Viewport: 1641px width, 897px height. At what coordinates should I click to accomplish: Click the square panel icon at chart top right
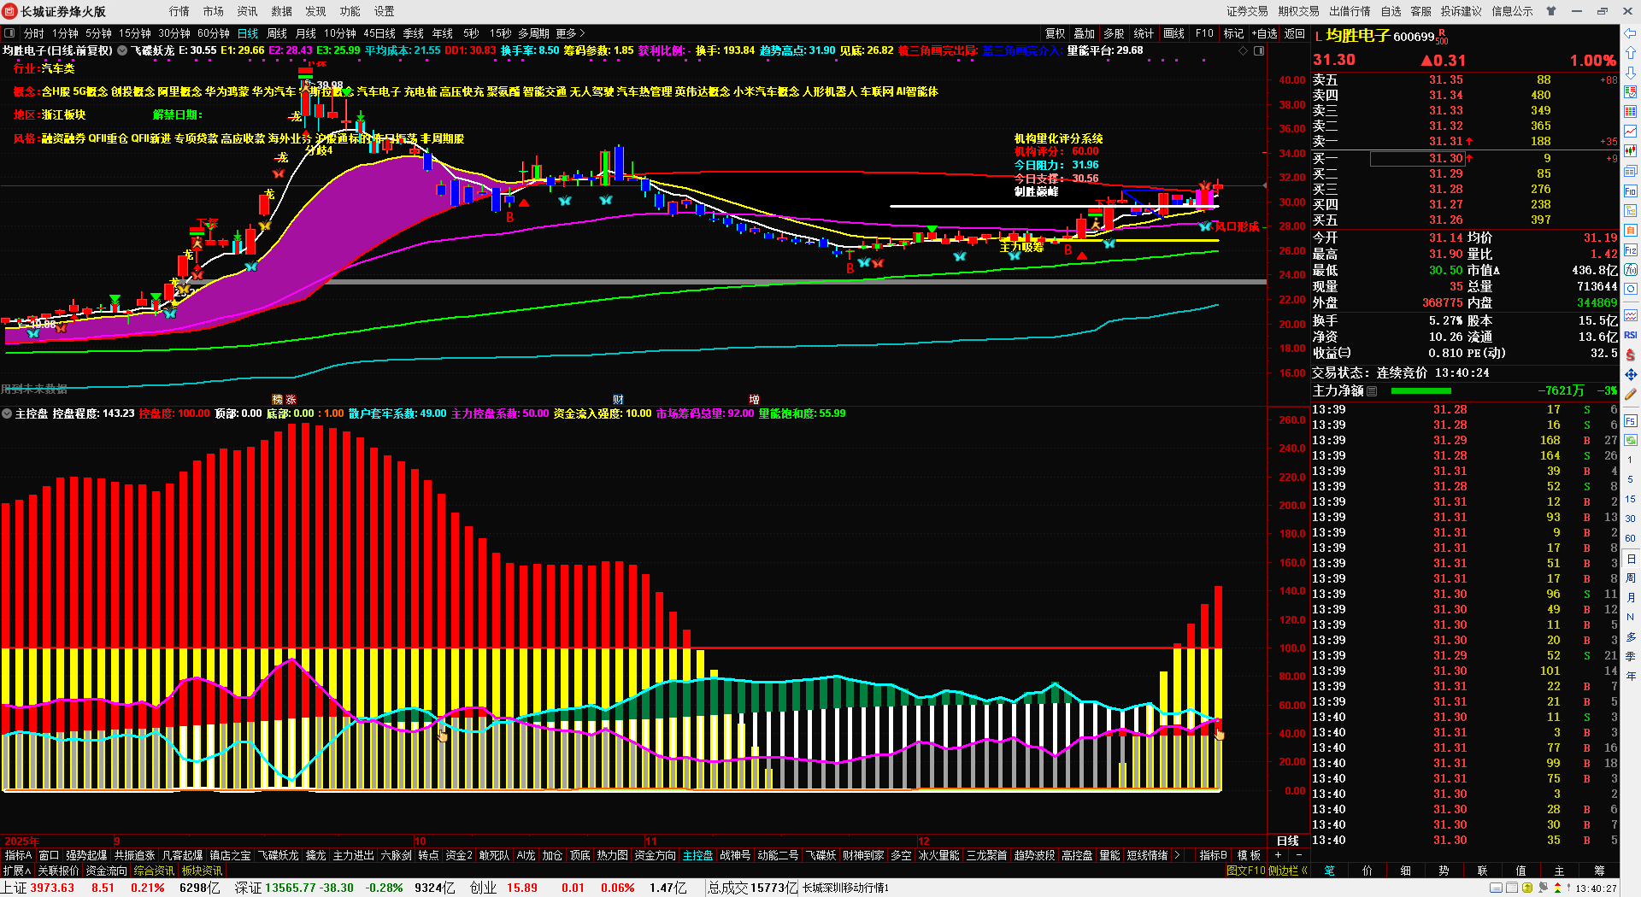point(1259,51)
